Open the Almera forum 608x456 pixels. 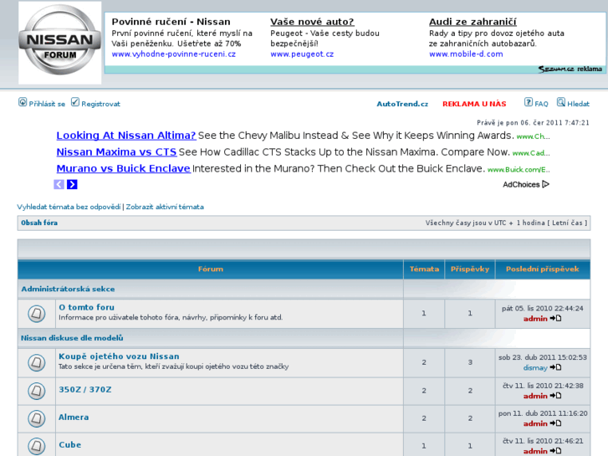(x=74, y=418)
